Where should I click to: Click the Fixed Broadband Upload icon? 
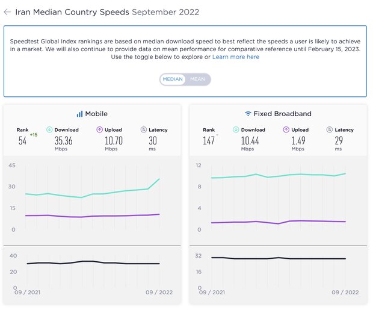(286, 129)
